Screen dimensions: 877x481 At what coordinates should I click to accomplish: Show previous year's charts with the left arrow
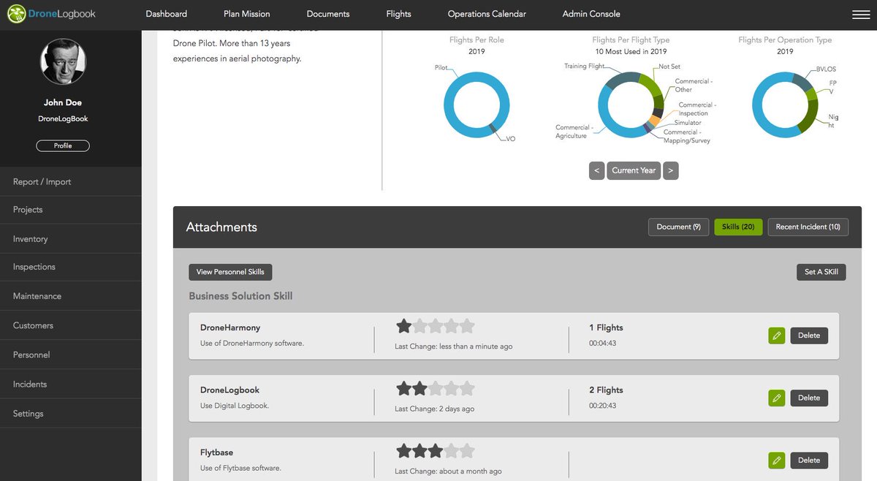(x=596, y=170)
